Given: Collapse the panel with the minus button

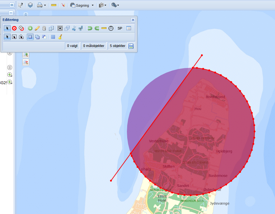Looking at the screenshot, I should 11,13.
